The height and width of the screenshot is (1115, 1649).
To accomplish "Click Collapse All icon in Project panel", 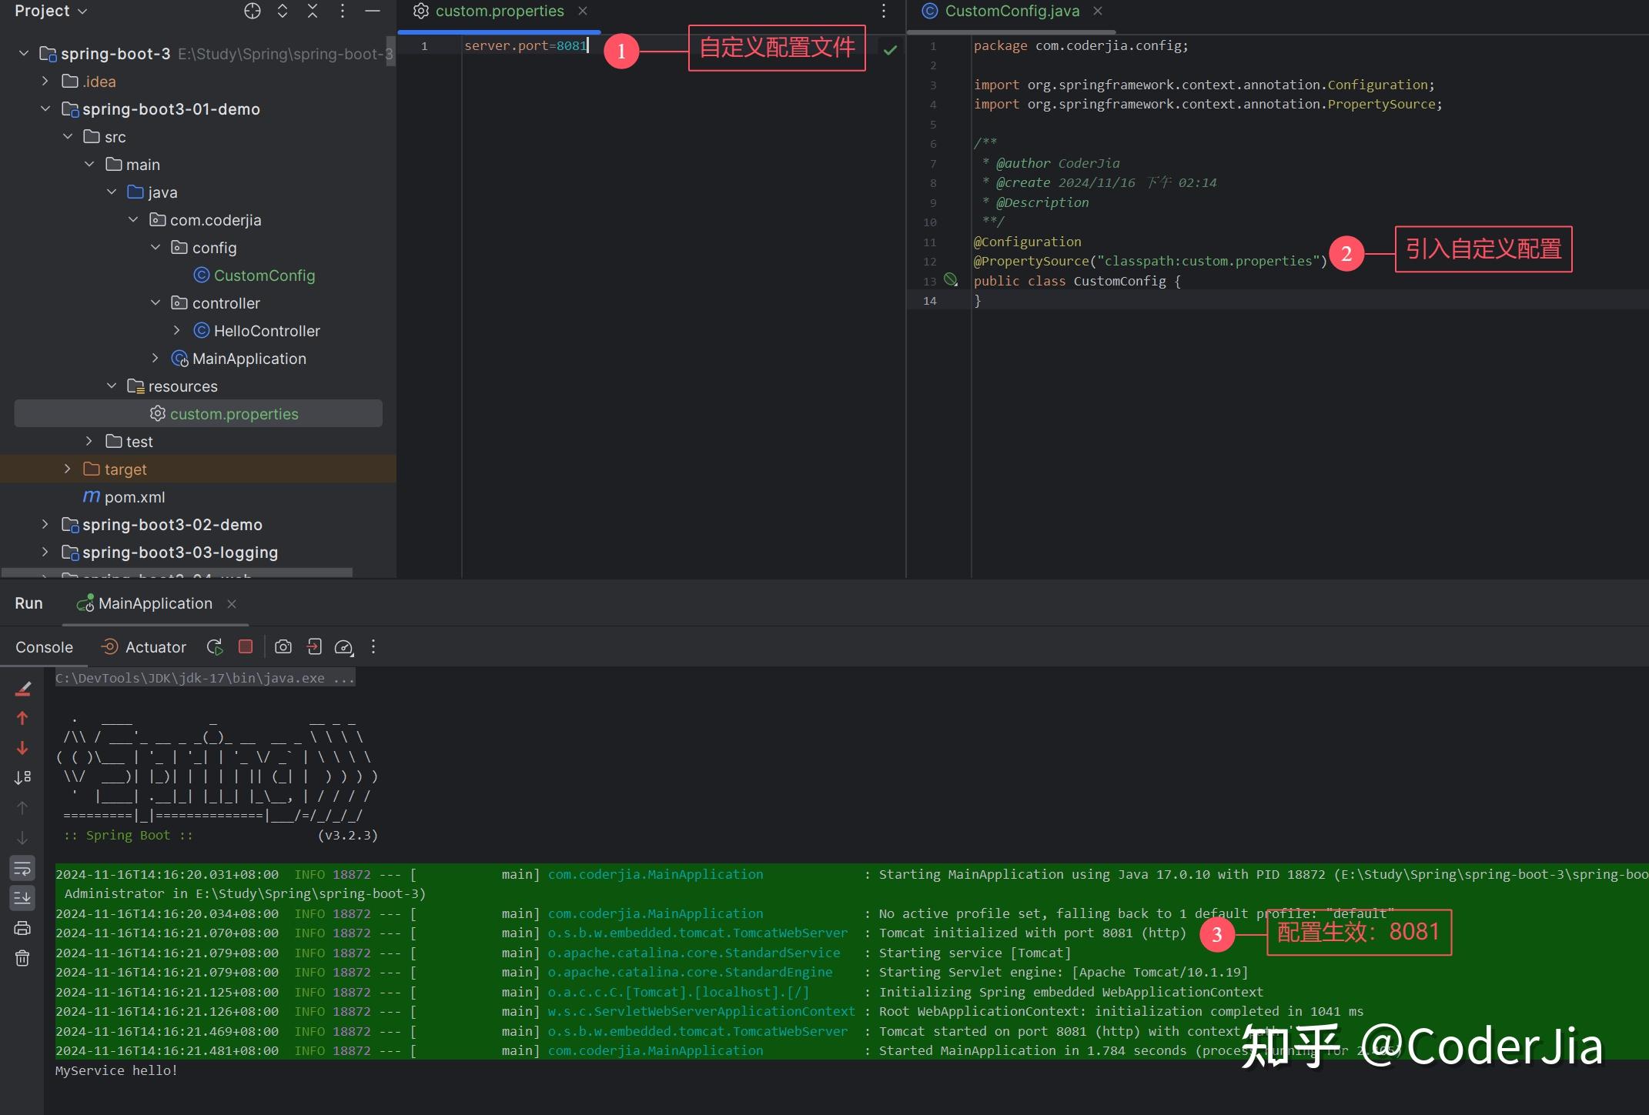I will 313,11.
